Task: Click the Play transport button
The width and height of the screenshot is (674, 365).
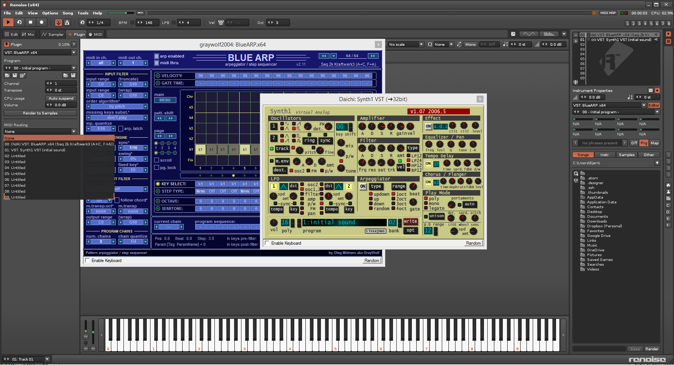Action: [8, 22]
